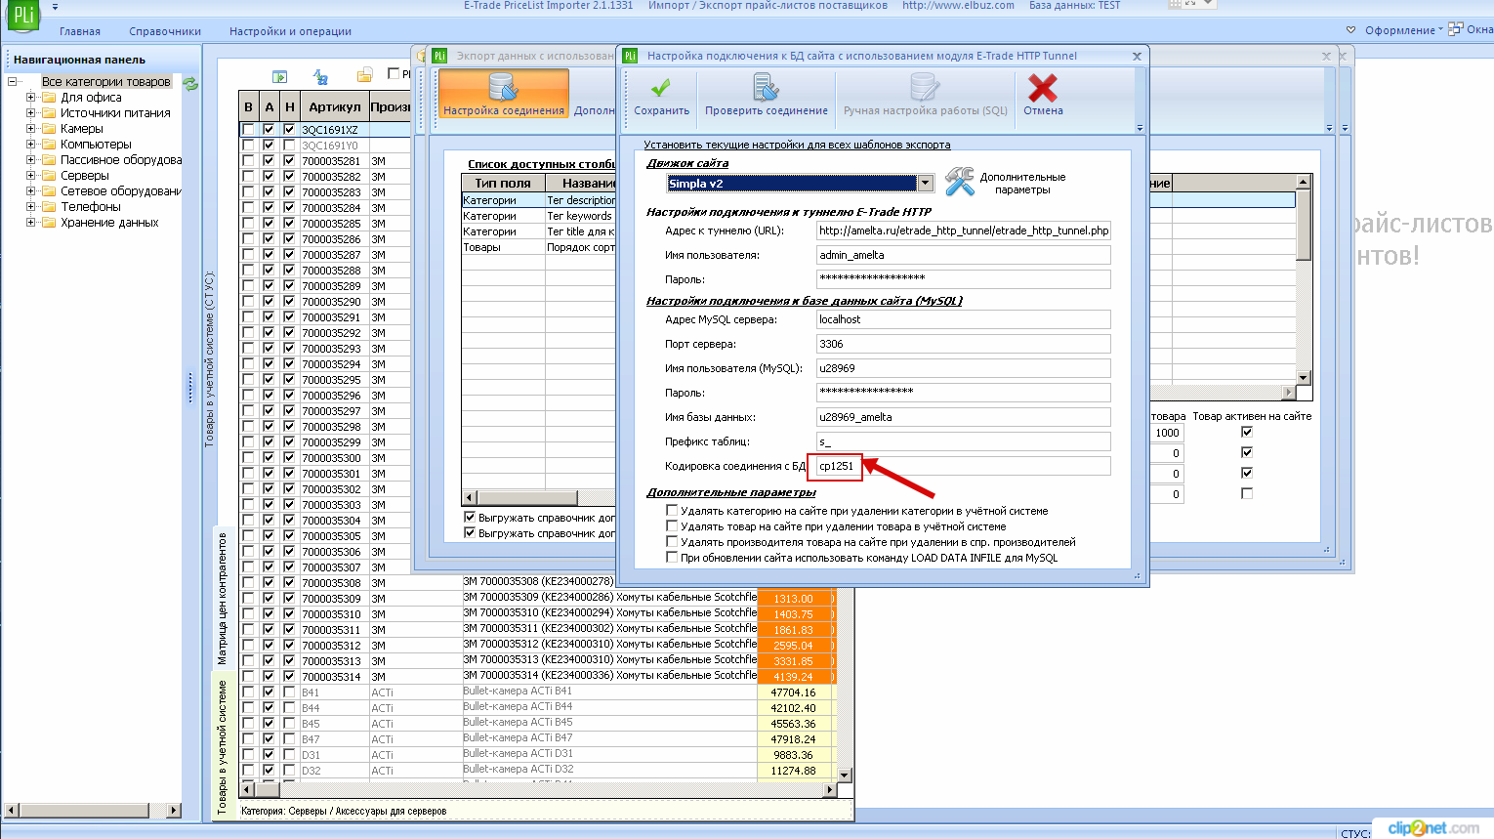This screenshot has width=1494, height=839.
Task: Click the PLi application logo button
Action: pos(23,16)
